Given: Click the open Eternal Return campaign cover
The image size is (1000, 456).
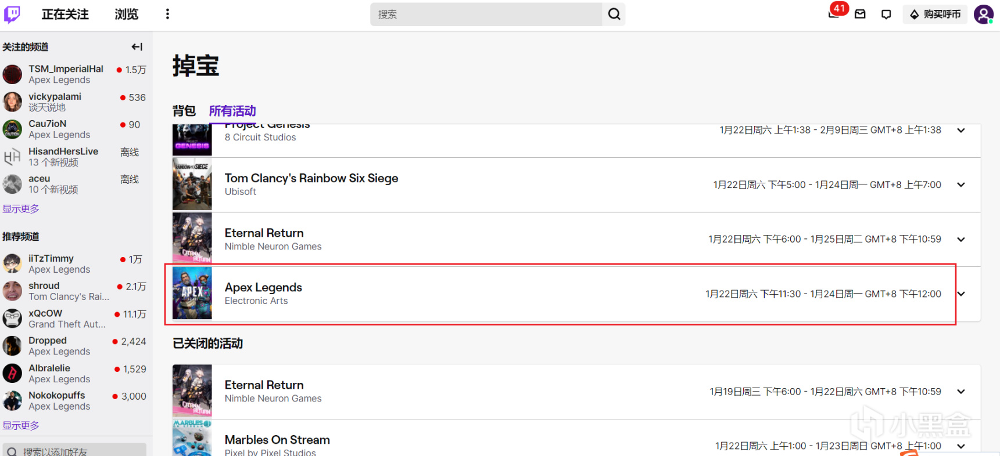Looking at the screenshot, I should point(192,238).
